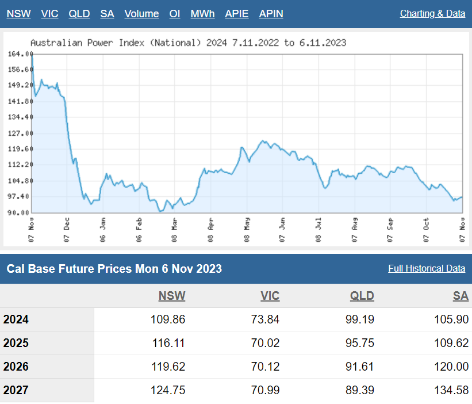This screenshot has width=472, height=404.
Task: Select the 2027 row label in table
Action: pyautogui.click(x=16, y=390)
